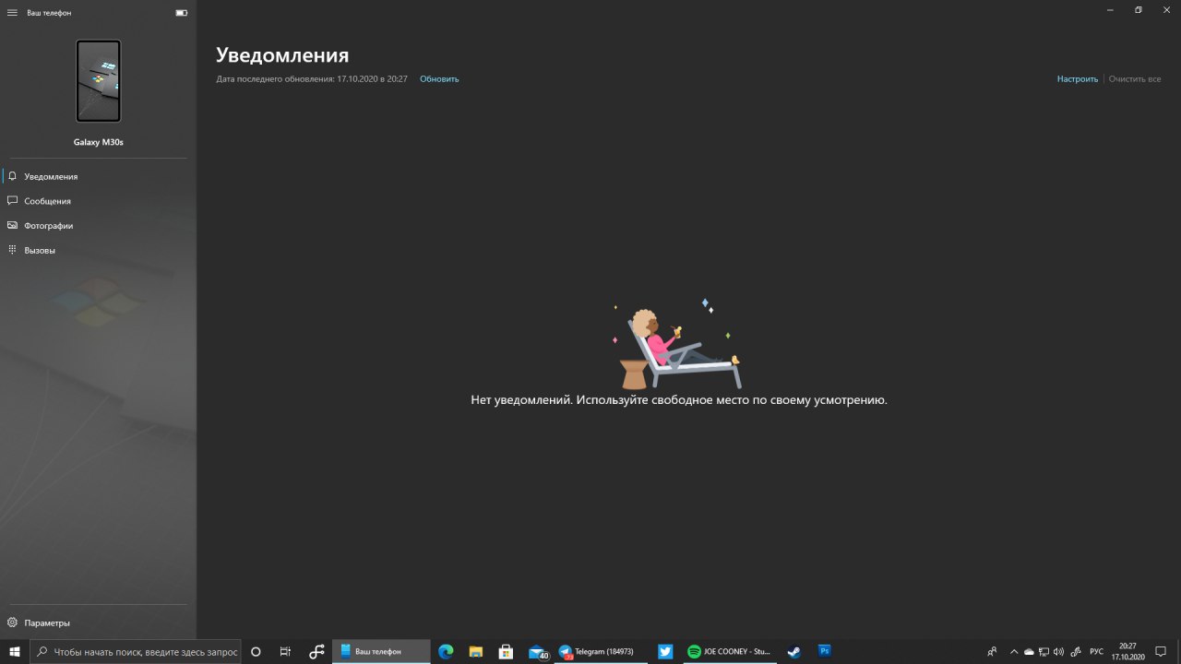Open Action Center notifications icon

1161,651
